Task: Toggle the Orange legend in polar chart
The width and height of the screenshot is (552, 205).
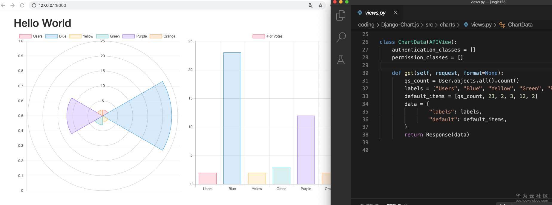Action: (162, 36)
